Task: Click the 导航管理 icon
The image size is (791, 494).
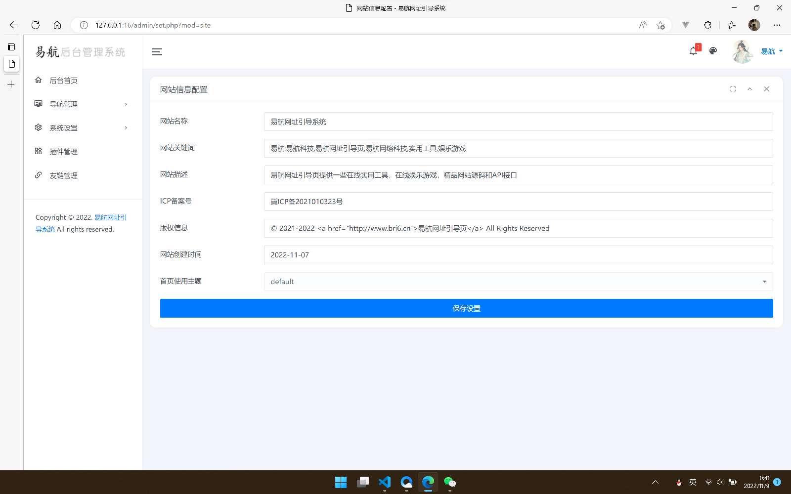Action: [x=39, y=104]
